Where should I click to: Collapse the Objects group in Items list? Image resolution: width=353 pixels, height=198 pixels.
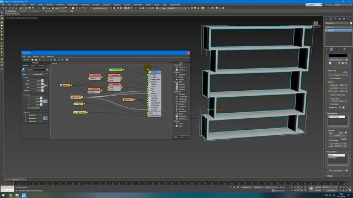(x=173, y=72)
